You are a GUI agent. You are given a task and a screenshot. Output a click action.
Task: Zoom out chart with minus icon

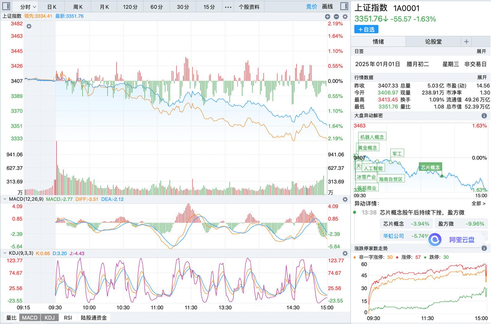[x=336, y=17]
